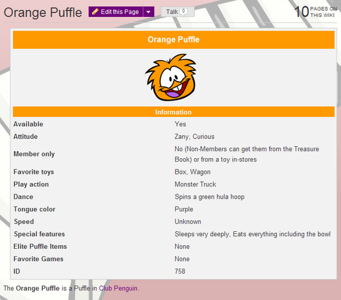This screenshot has height=300, width=341.
Task: Click the infobox Orange Puffle title bar
Action: 173,40
